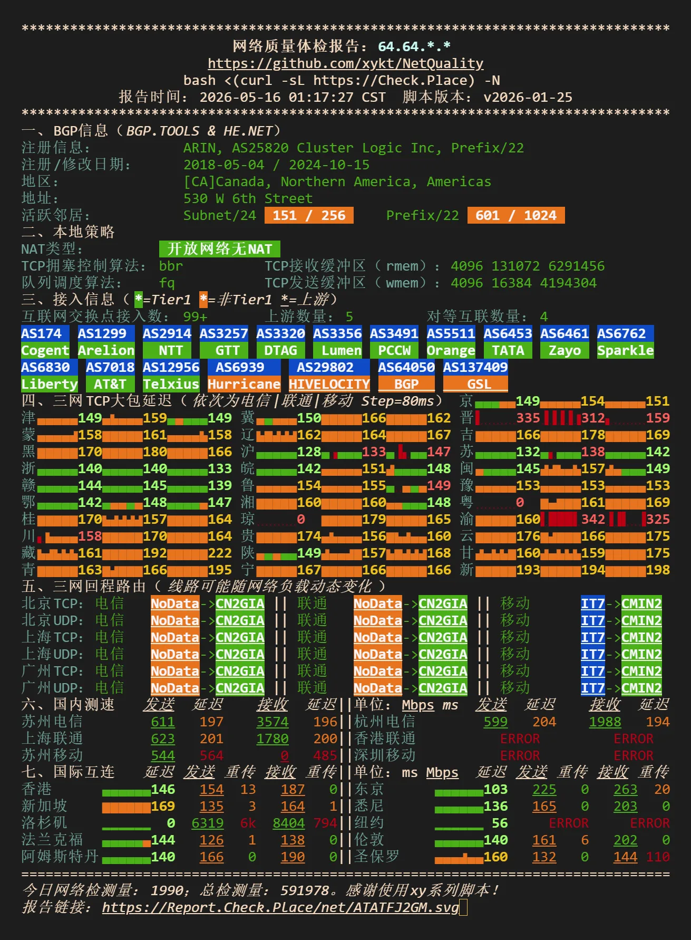691x940 pixels.
Task: Click the AS3257 label
Action: 224,333
